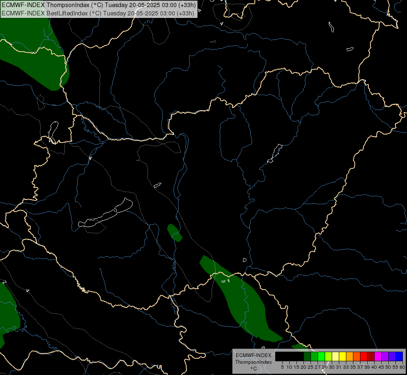
Task: Click the 'ECMWF-INDEX' title in the legend
Action: (253, 355)
